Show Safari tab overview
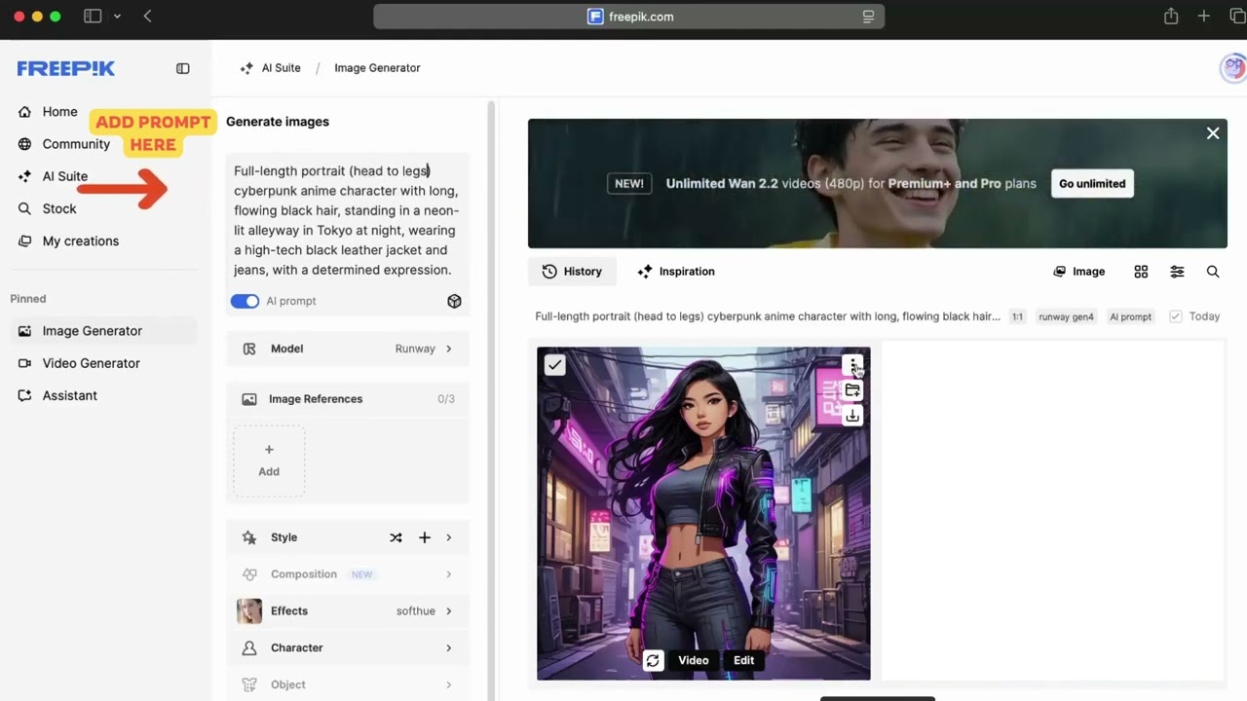Image resolution: width=1247 pixels, height=701 pixels. [x=1237, y=17]
